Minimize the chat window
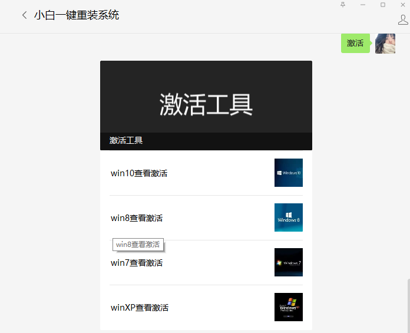 click(363, 5)
